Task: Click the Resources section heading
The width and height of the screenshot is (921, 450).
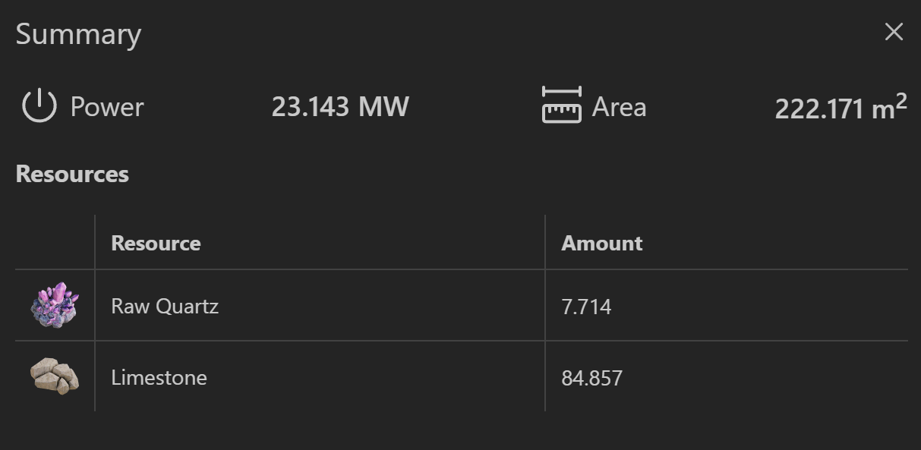Action: pyautogui.click(x=72, y=174)
